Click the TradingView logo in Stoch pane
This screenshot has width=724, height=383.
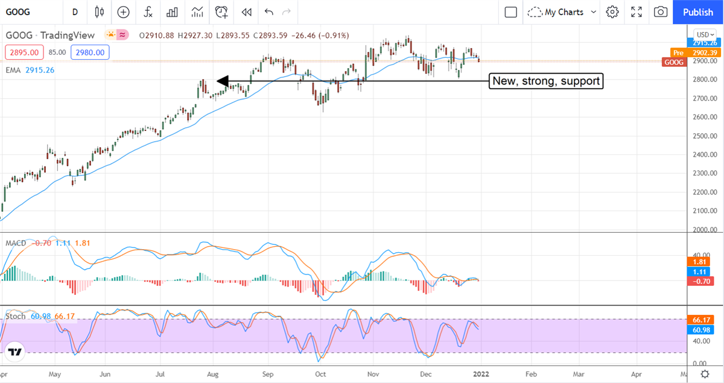(x=15, y=351)
